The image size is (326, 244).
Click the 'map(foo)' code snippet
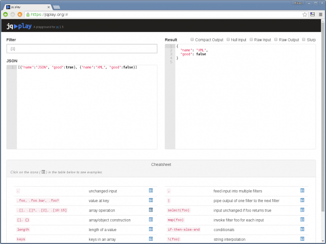point(176,220)
